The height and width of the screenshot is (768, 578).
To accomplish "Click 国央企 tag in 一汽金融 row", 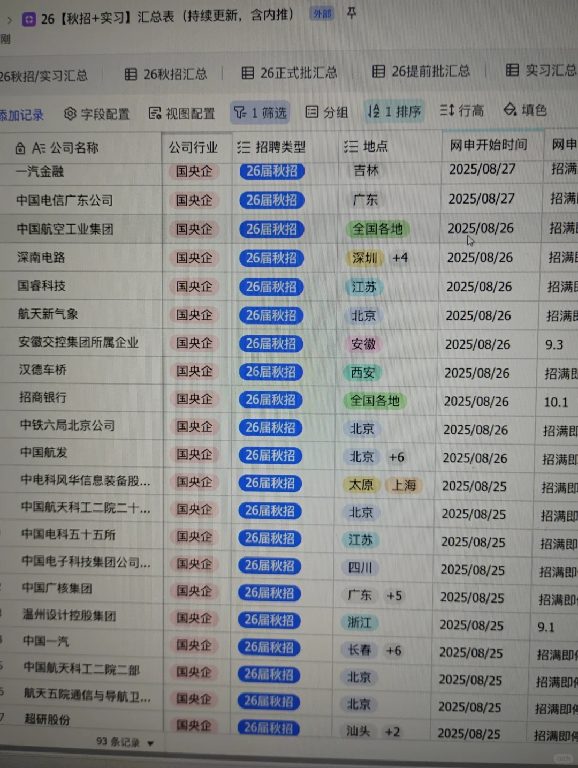I will [194, 171].
